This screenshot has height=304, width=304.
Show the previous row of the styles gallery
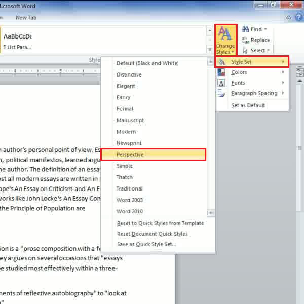pos(209,31)
